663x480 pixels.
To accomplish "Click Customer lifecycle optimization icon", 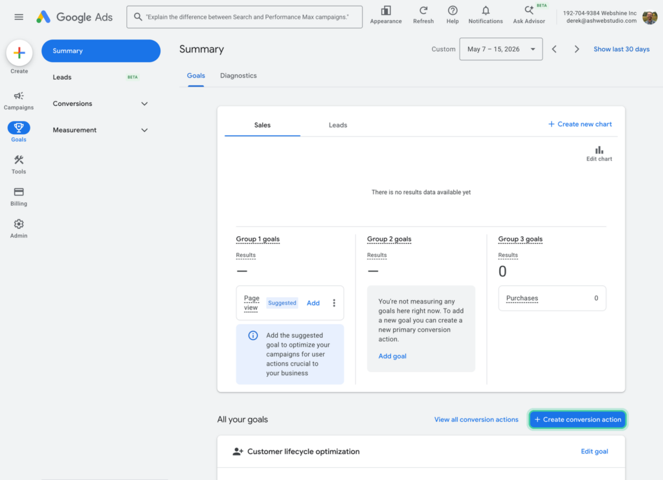I will pyautogui.click(x=238, y=452).
